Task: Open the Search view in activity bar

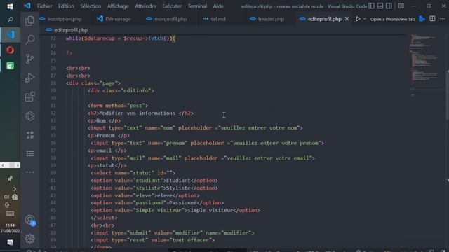Action: [29, 39]
